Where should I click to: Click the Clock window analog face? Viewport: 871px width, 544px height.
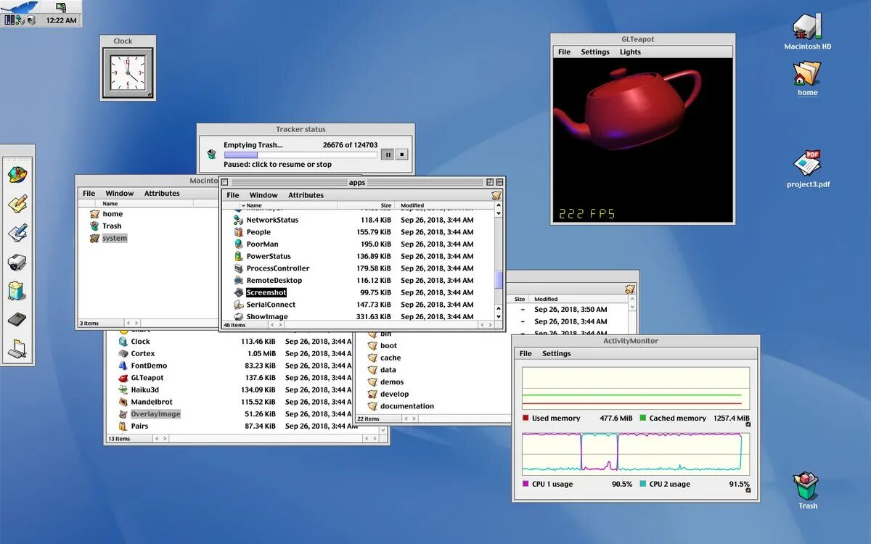click(x=128, y=73)
